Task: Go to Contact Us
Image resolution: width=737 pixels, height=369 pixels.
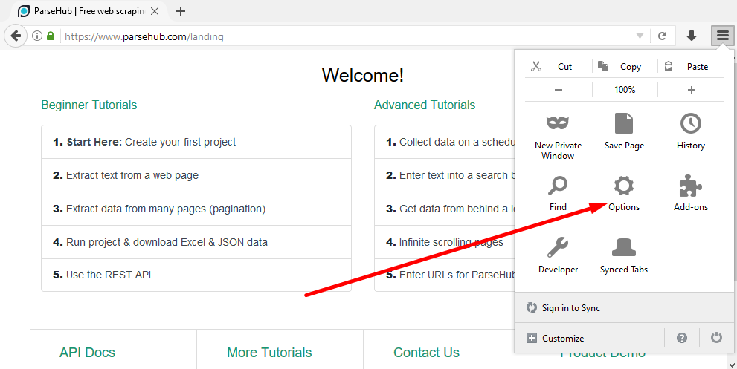Action: (x=426, y=353)
